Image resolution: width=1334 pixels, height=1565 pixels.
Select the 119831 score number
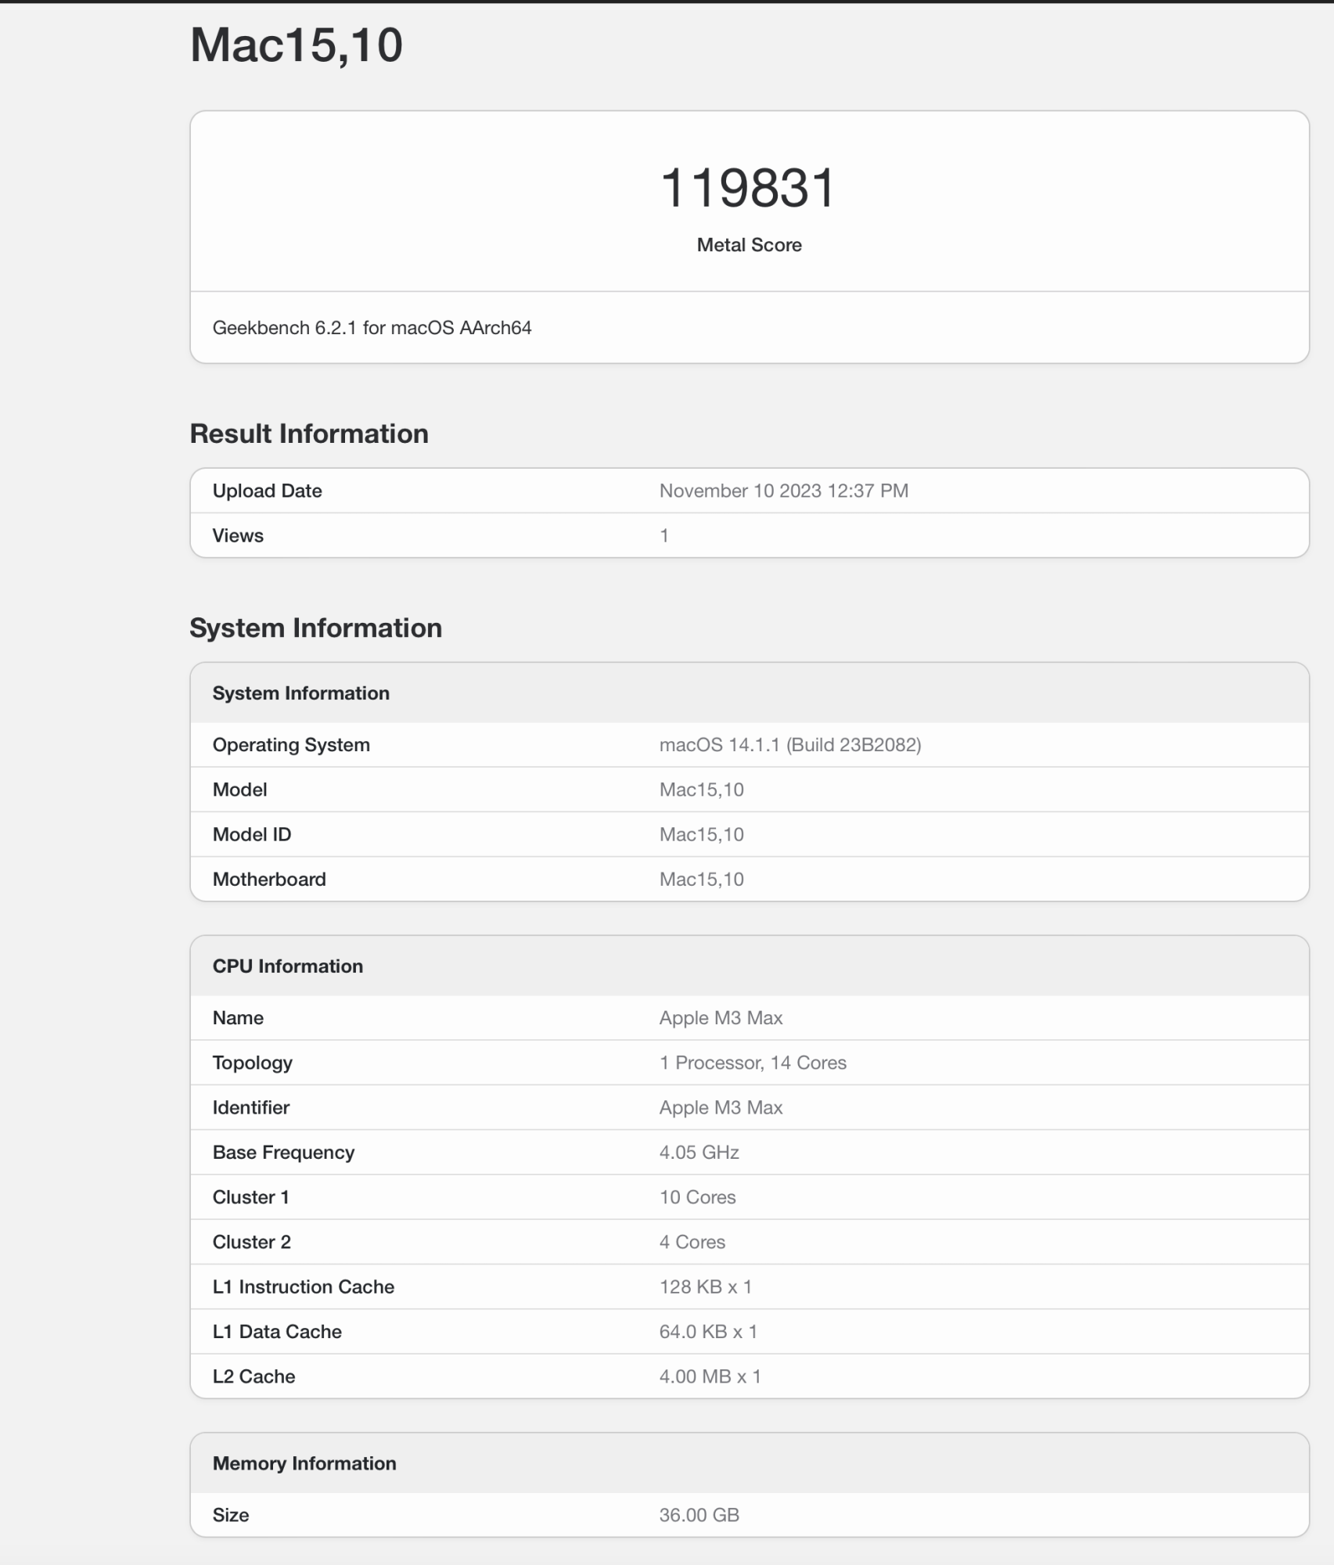[x=749, y=188]
